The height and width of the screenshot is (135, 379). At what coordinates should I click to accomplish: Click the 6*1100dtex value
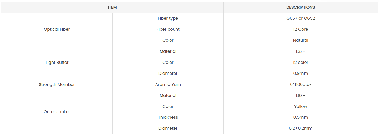[301, 85]
